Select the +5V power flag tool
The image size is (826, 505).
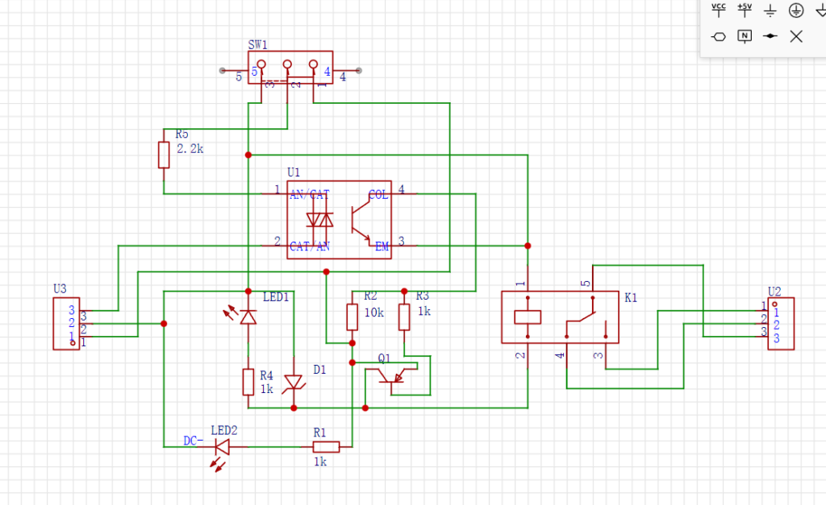pos(745,10)
